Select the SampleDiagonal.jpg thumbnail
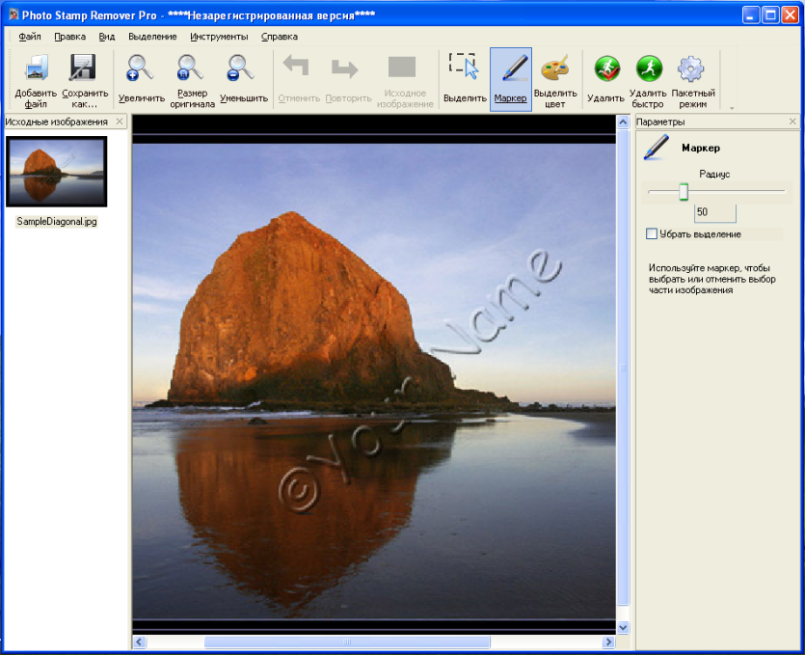 point(57,172)
